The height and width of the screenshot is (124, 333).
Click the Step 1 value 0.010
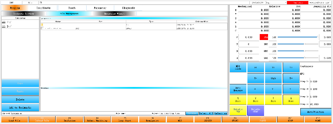click(x=314, y=81)
